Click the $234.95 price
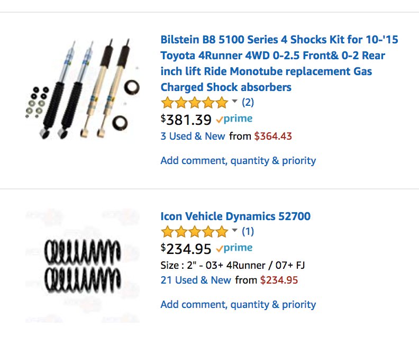This screenshot has width=419, height=345. coord(186,249)
